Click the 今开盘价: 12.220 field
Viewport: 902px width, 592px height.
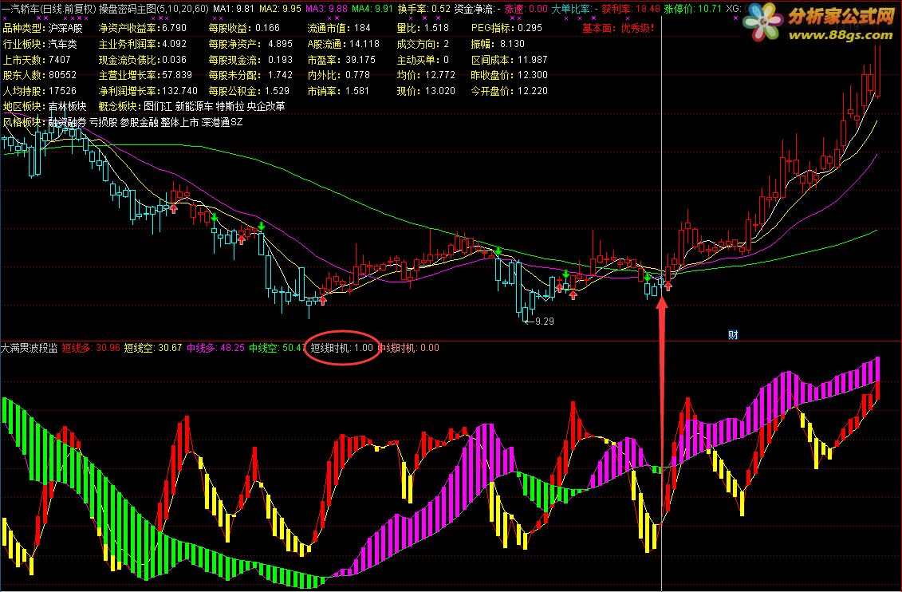pos(509,91)
